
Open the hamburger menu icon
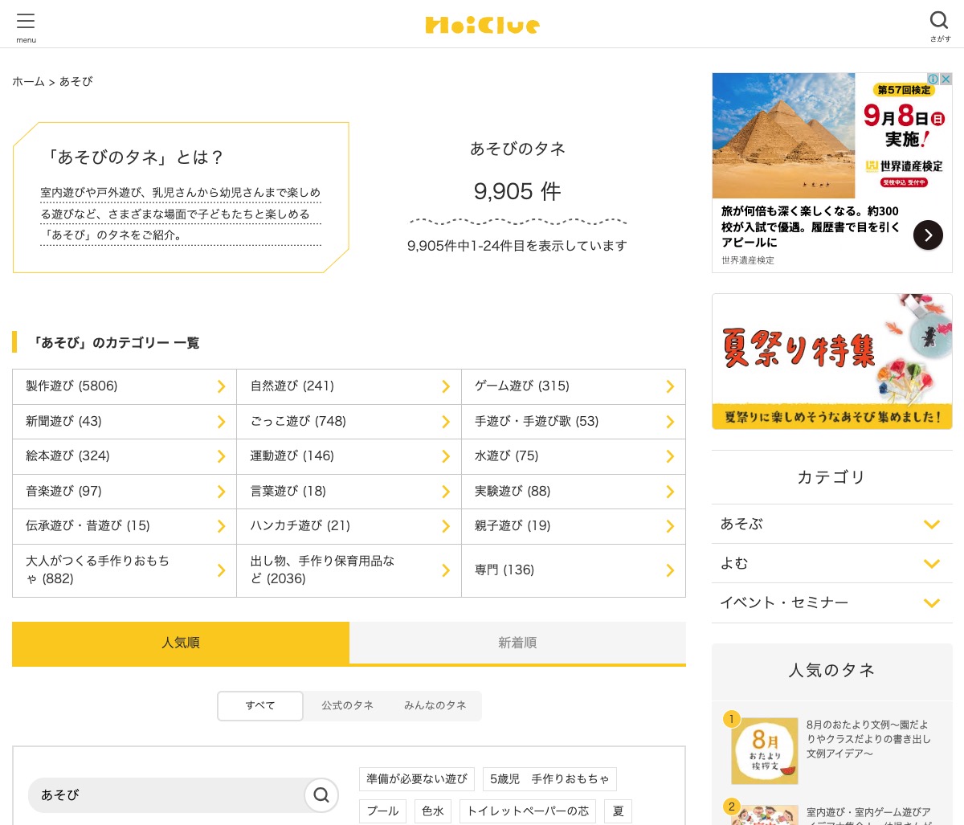click(x=26, y=22)
